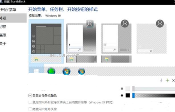Click the heading 开始菜单、任务栏、开始按钮的样式

pyautogui.click(x=63, y=9)
